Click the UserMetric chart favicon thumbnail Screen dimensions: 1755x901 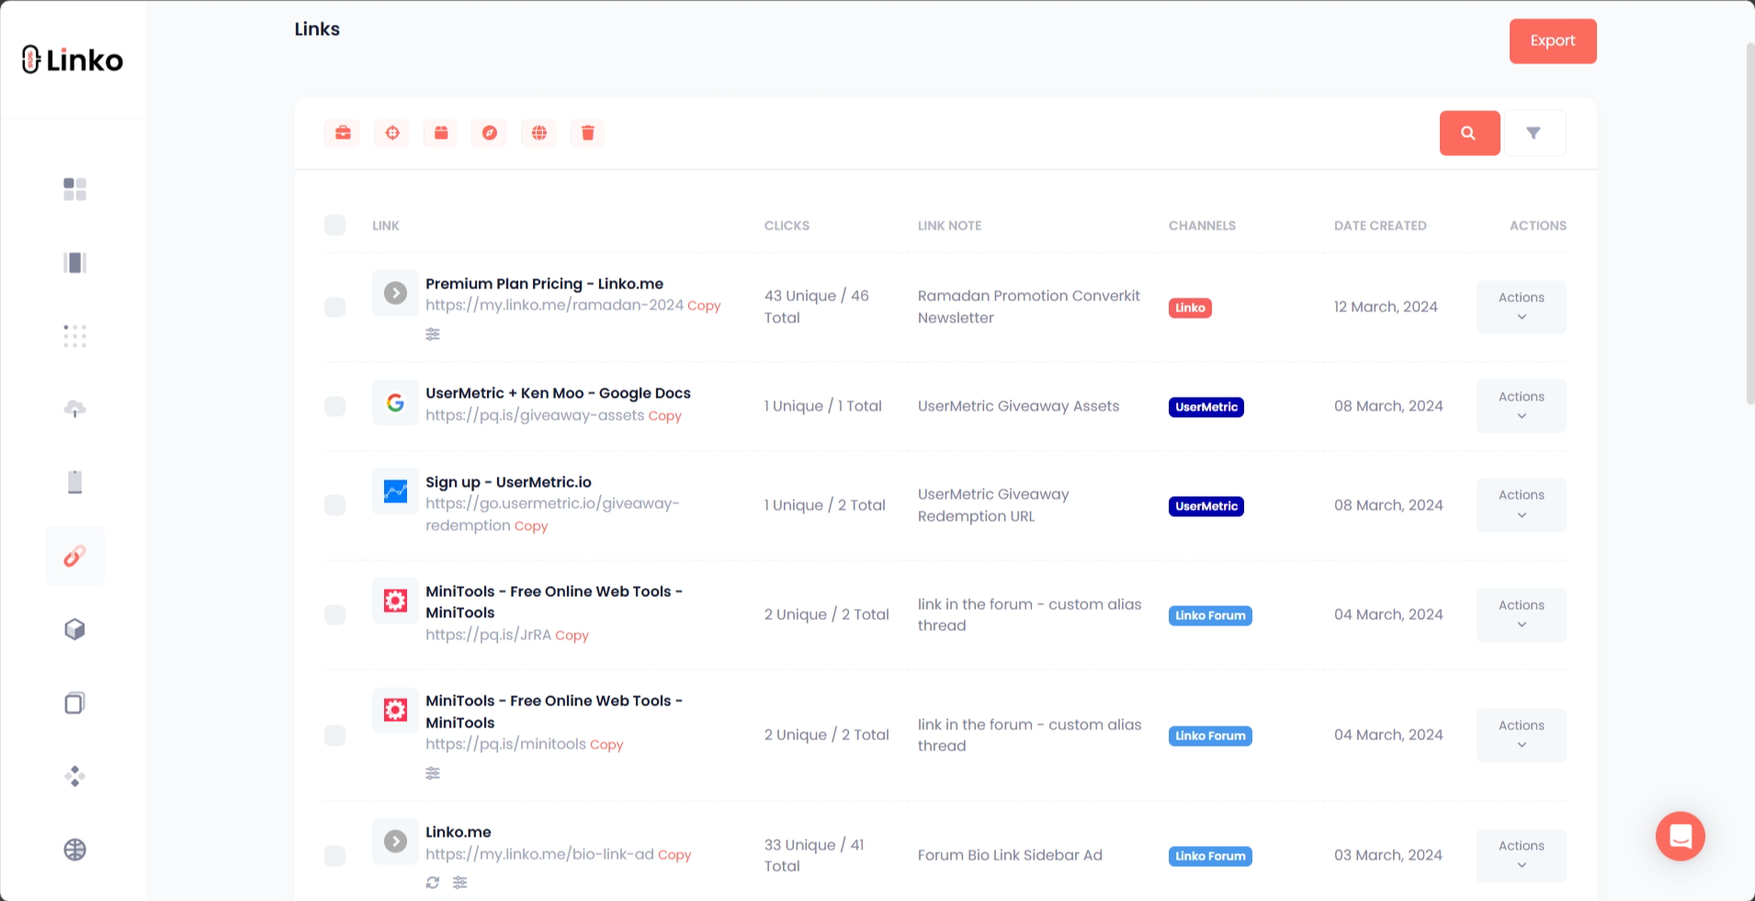(x=395, y=491)
